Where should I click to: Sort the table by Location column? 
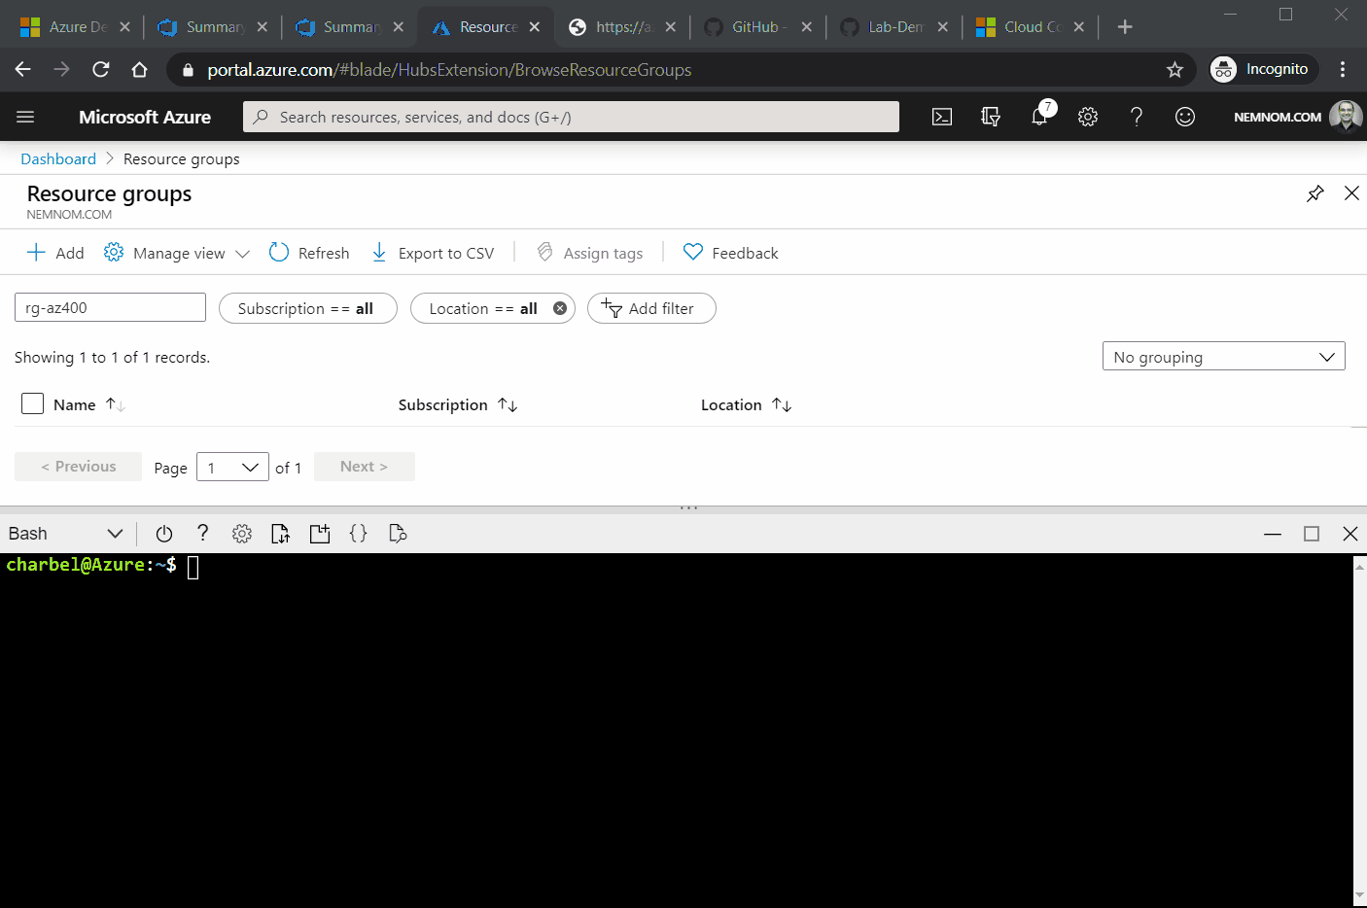[747, 404]
